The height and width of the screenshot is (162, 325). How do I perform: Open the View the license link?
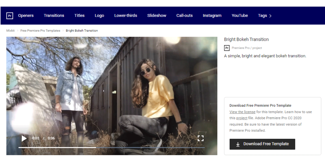[242, 112]
